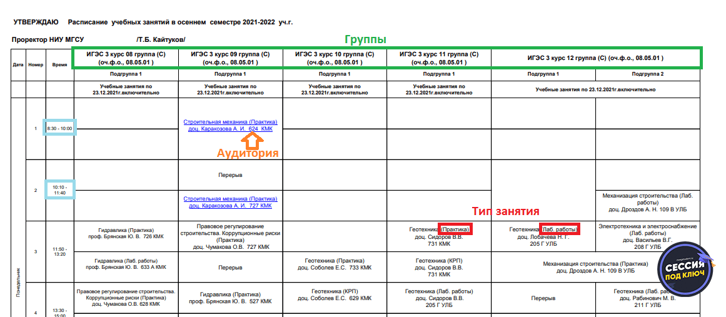Click Геотехника (КРП) cell, доц. Сидоров В.В.
This screenshot has width=726, height=317.
point(438,267)
